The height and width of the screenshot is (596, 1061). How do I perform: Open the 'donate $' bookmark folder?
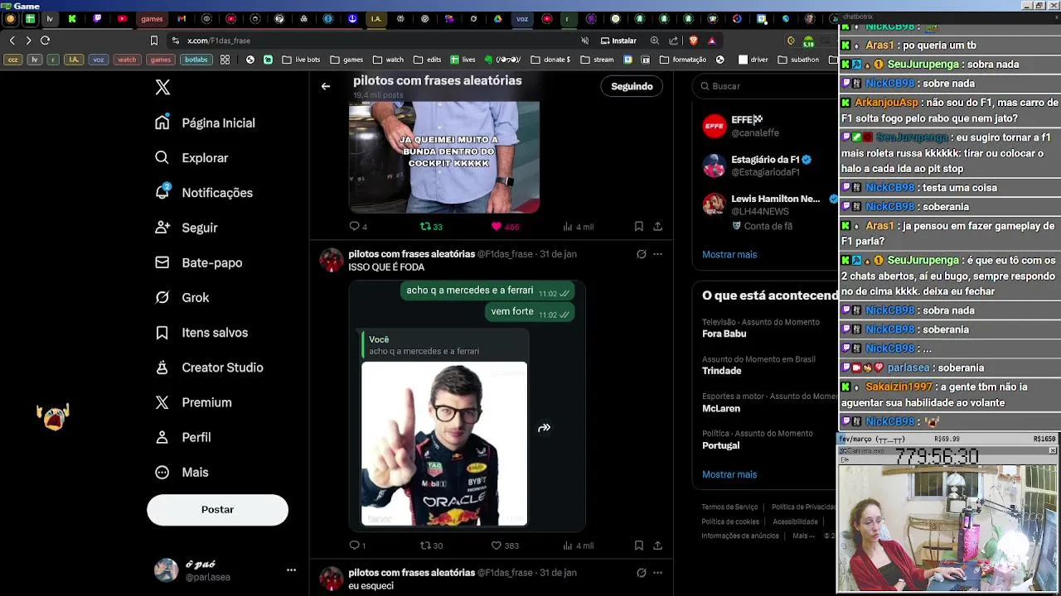click(x=550, y=60)
